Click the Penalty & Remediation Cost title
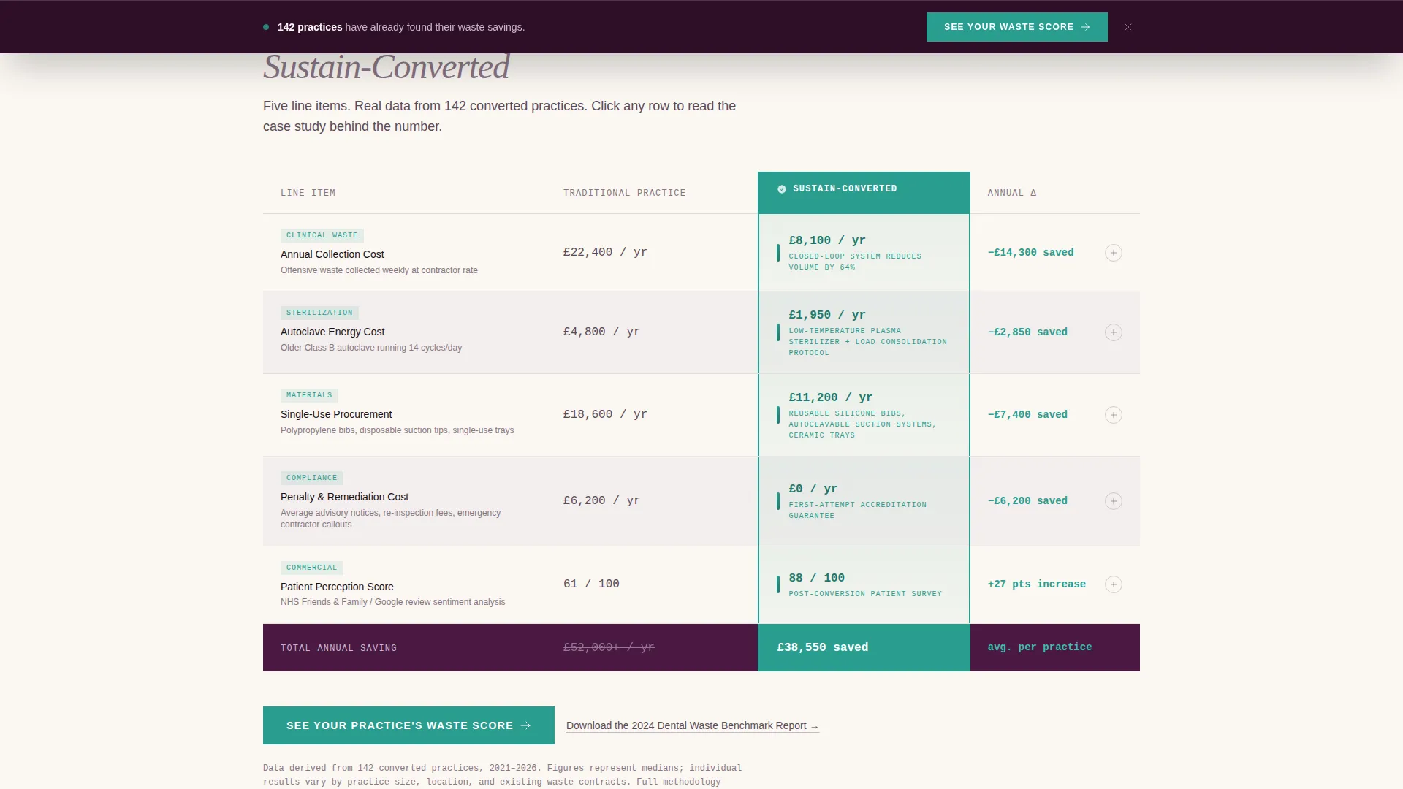 344,497
